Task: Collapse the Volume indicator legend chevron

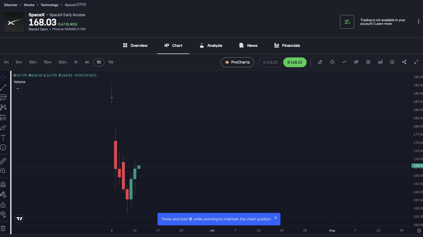Action: point(18,89)
